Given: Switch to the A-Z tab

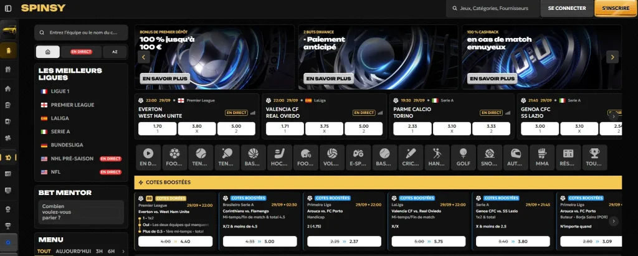Looking at the screenshot, I should point(115,52).
